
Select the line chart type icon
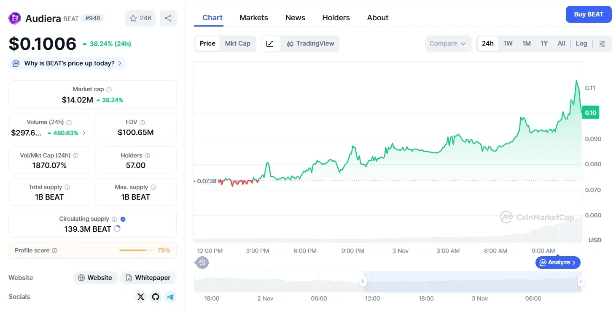(270, 43)
